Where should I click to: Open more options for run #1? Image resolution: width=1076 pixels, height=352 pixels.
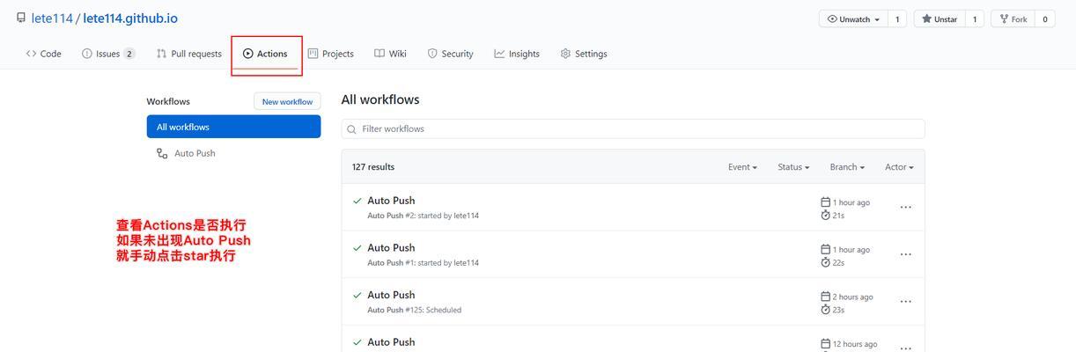pos(905,255)
